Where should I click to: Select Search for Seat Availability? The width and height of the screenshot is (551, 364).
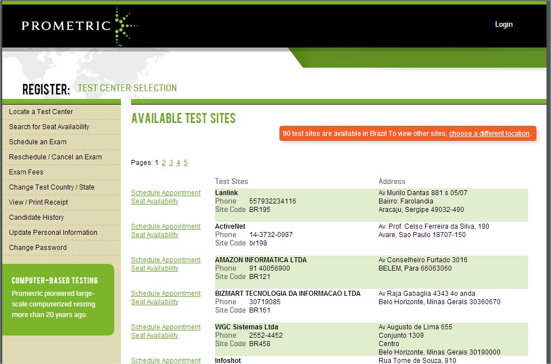point(49,127)
